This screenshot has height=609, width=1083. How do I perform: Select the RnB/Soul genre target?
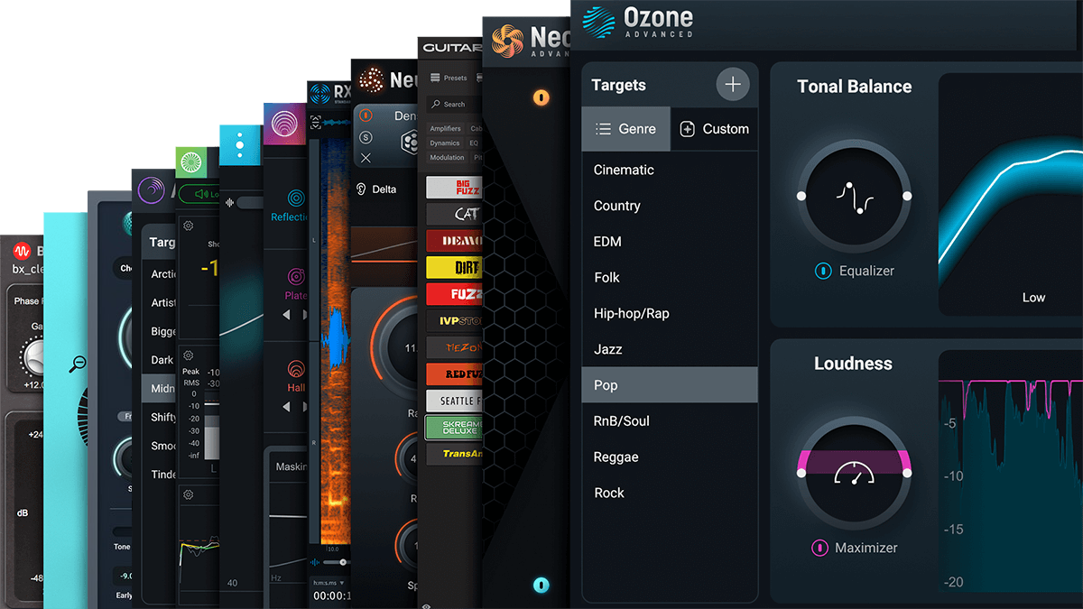[x=670, y=421]
